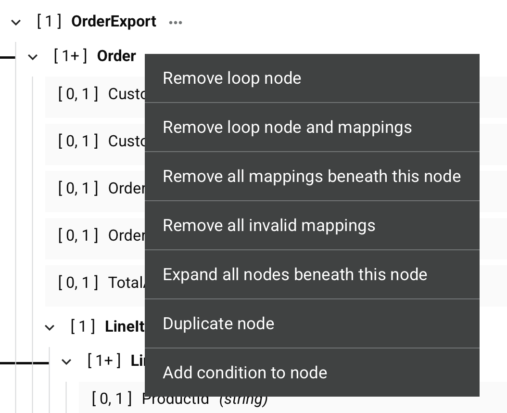
Task: Open OrderExport options via ellipsis icon
Action: [175, 22]
